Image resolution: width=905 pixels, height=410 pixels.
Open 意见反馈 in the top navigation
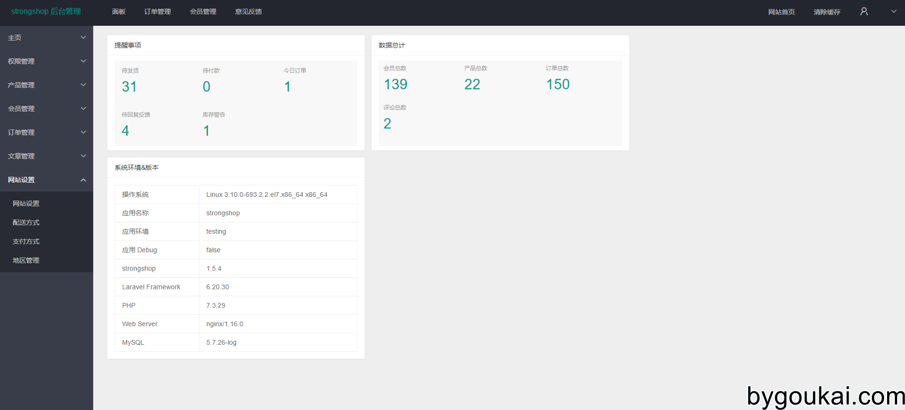click(248, 12)
